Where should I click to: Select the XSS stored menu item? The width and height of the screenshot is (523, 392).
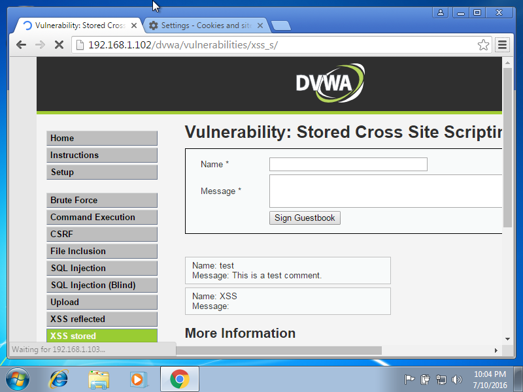(102, 336)
